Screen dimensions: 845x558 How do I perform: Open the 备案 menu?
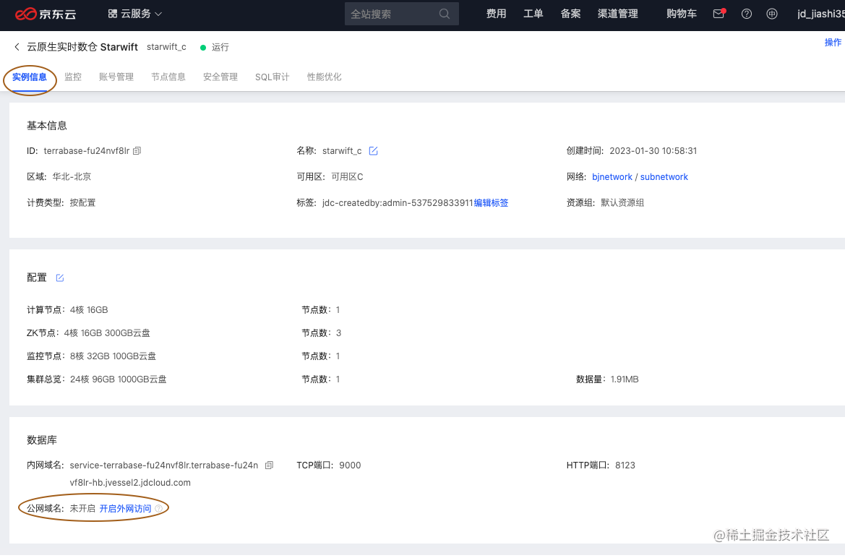(x=571, y=14)
